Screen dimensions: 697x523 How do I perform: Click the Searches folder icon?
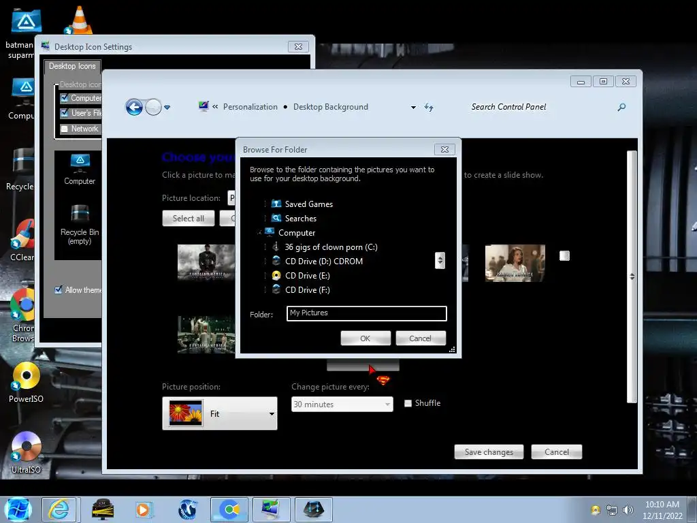click(276, 218)
